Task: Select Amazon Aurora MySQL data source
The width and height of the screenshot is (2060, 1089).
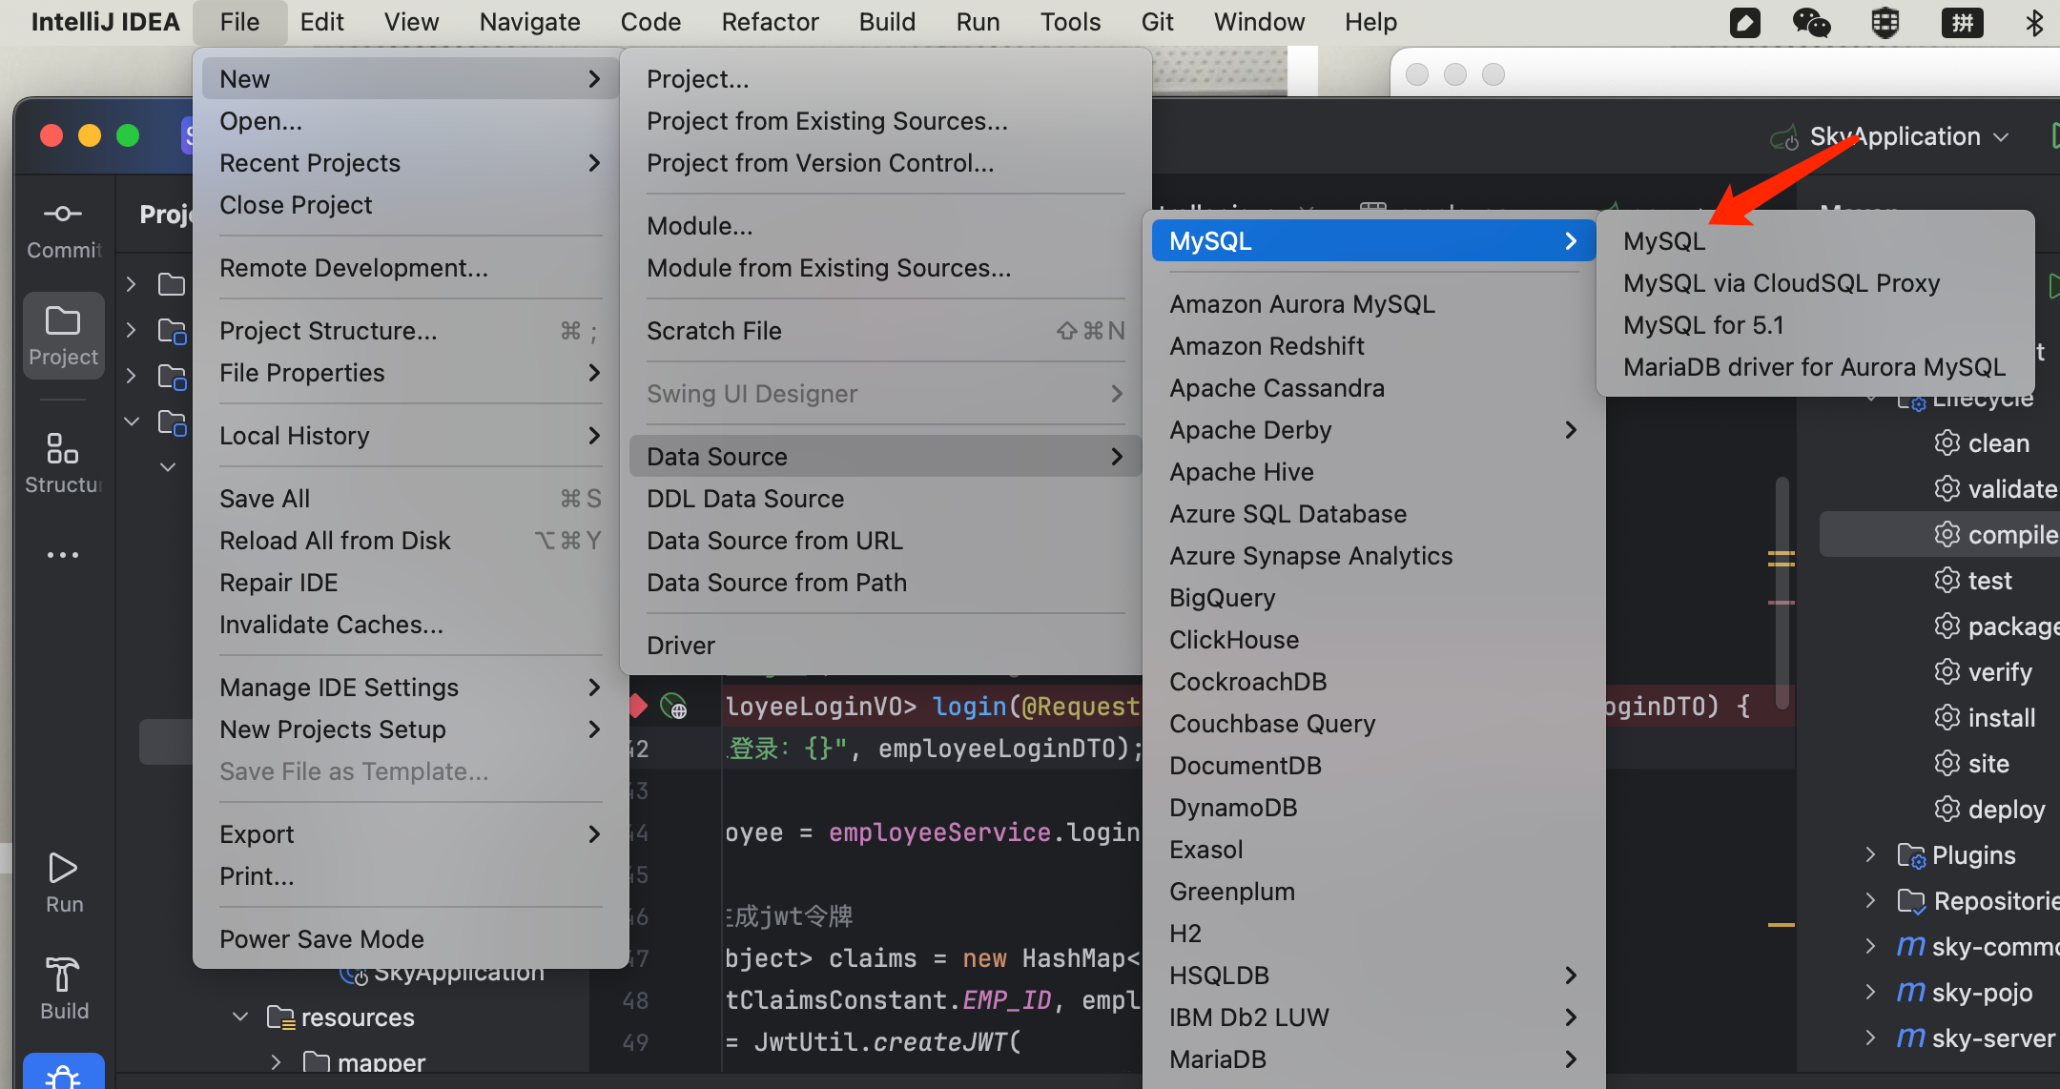Action: pyautogui.click(x=1302, y=304)
